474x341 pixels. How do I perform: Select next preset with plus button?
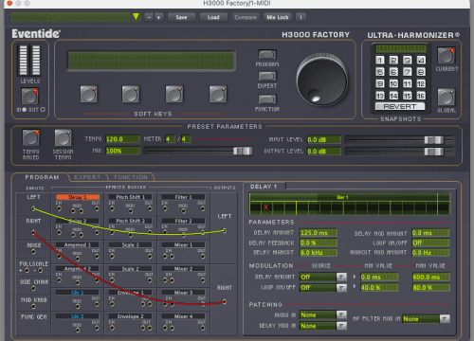point(158,17)
